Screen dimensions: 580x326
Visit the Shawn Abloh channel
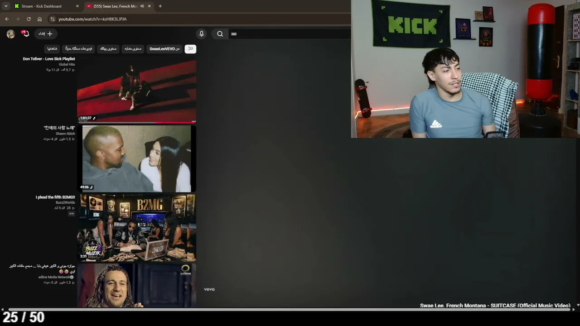pyautogui.click(x=65, y=134)
